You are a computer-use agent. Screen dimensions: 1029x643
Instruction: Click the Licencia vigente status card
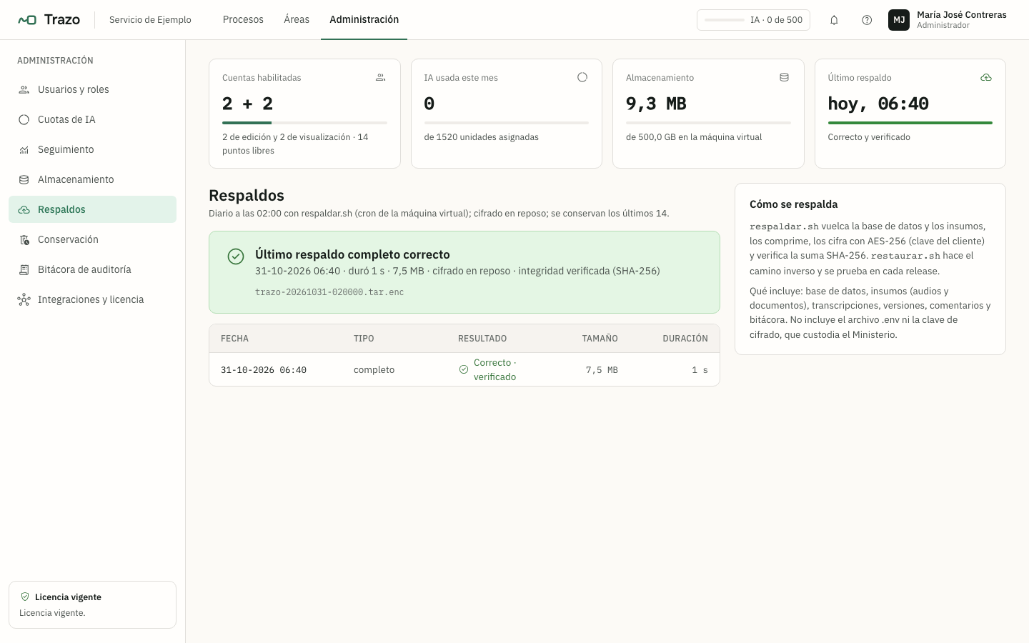(x=93, y=604)
